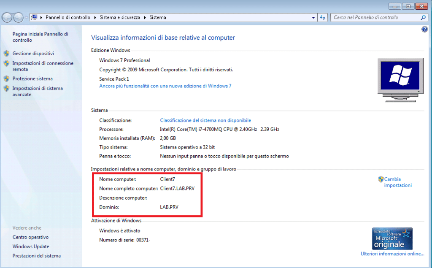Open Impostazioni di connessione remota
The width and height of the screenshot is (432, 268).
pyautogui.click(x=43, y=66)
